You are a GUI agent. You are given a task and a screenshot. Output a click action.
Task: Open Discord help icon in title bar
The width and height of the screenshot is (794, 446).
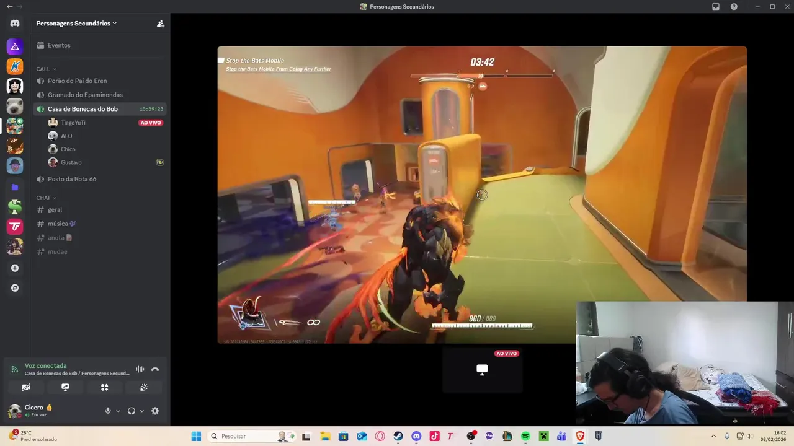tap(734, 7)
